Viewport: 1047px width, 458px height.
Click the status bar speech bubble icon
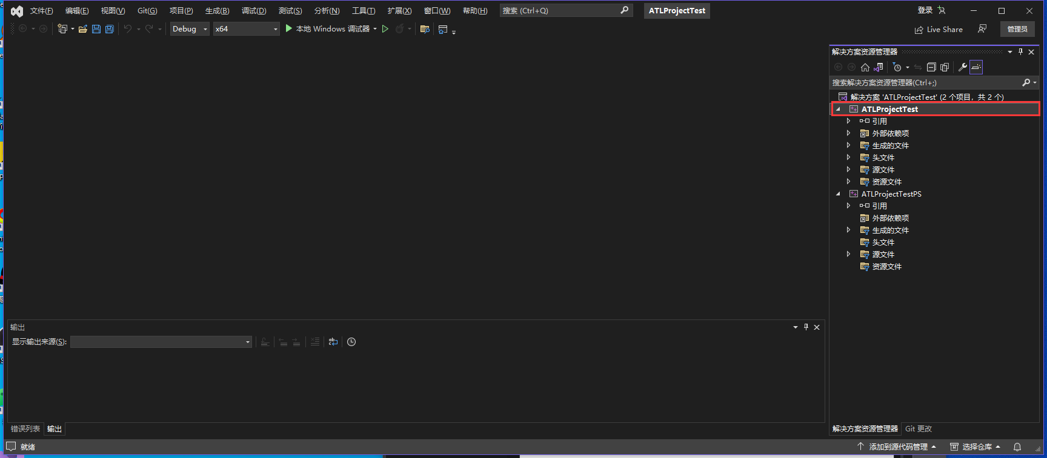tap(11, 447)
